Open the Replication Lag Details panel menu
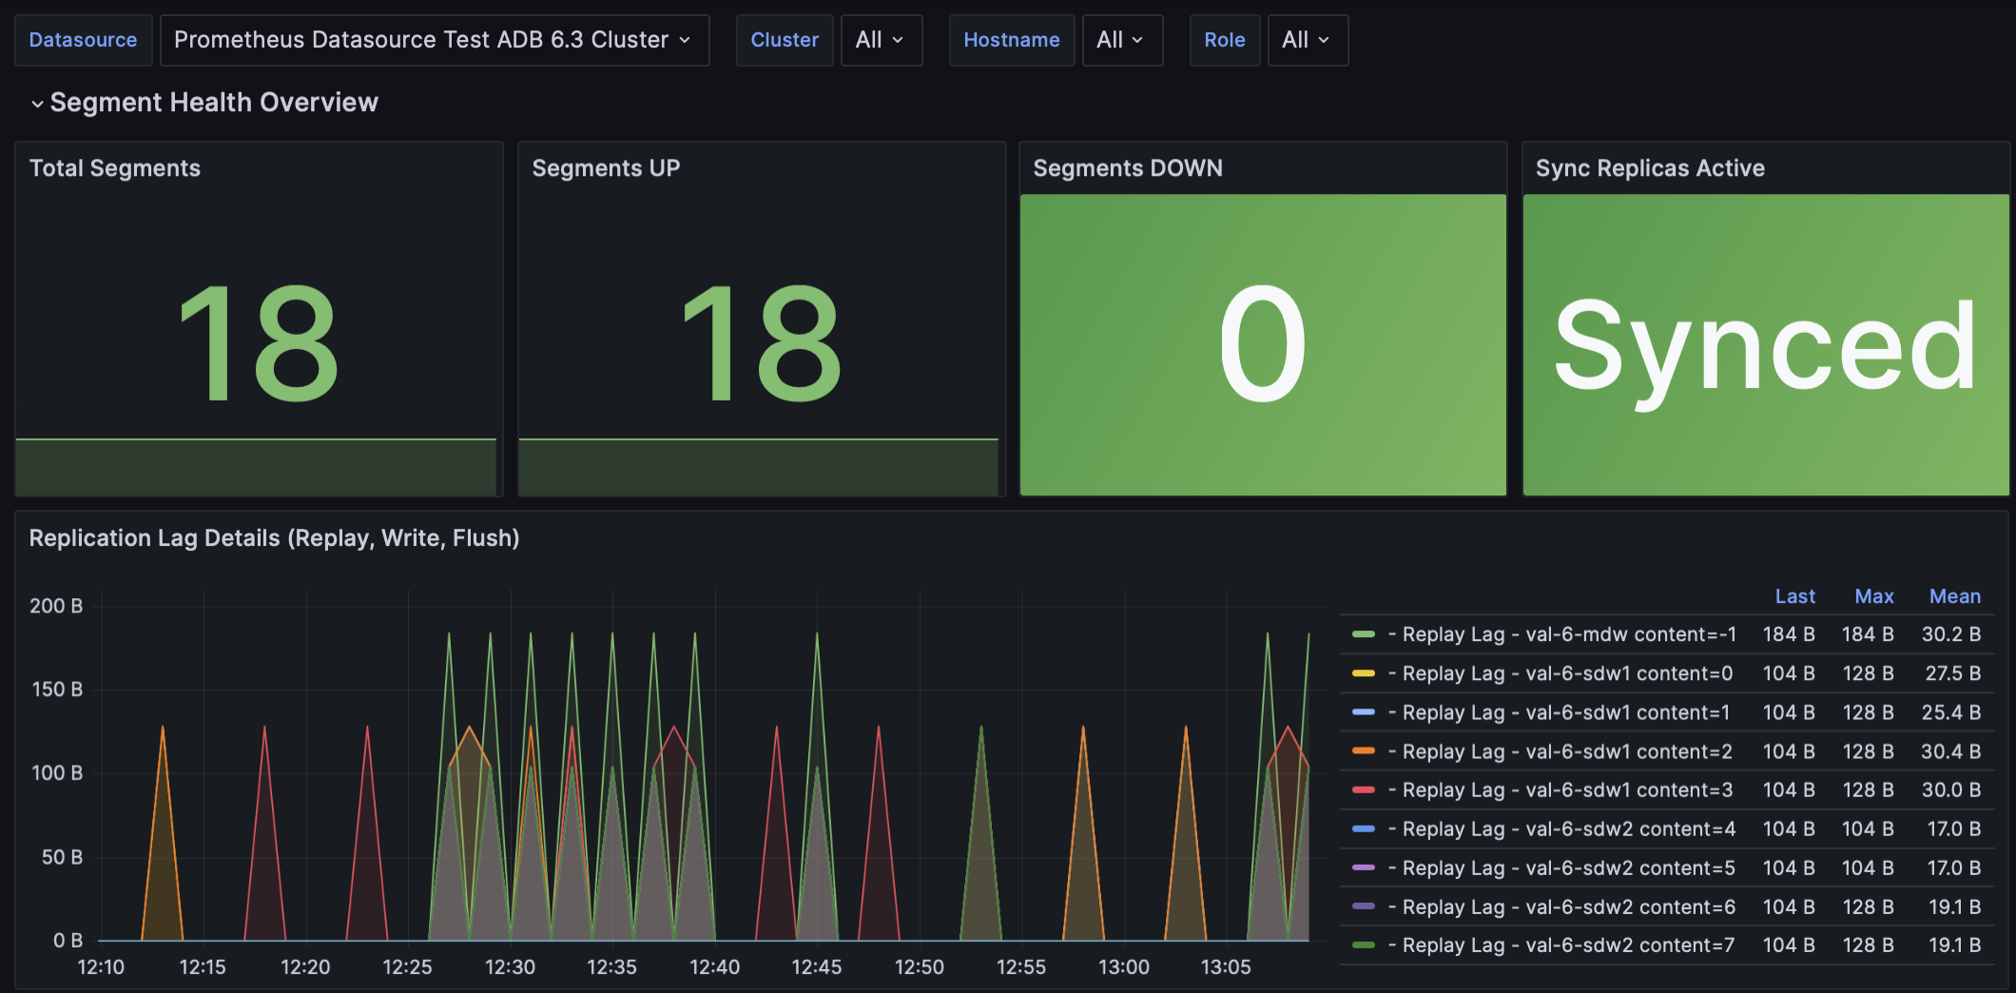This screenshot has width=2016, height=993. (275, 537)
